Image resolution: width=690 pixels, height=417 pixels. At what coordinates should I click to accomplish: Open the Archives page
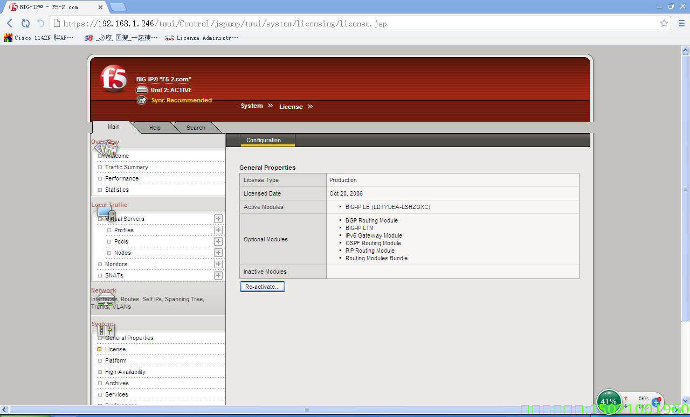tap(117, 383)
